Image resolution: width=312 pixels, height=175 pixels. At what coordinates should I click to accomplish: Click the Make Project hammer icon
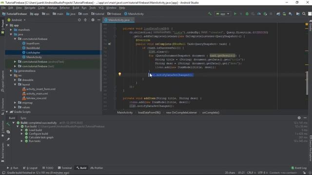[210, 14]
